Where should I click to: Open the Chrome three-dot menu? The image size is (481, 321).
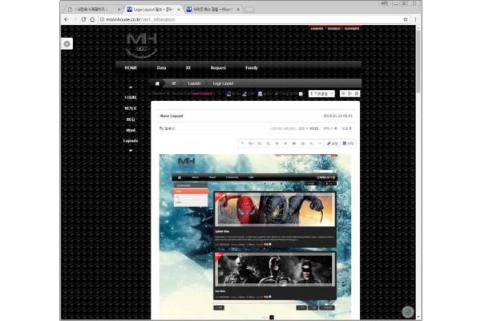pos(415,19)
